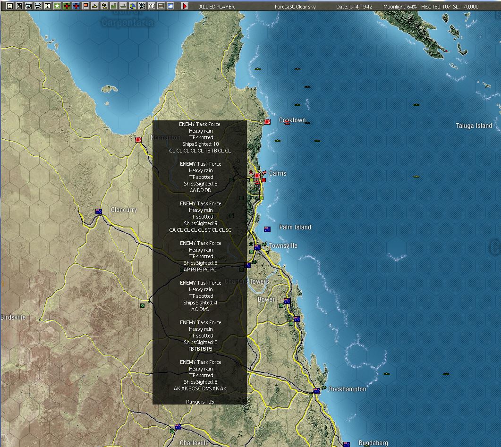Select the red enemy ships beside Cooktown label
The width and height of the screenshot is (501, 447).
(287, 122)
